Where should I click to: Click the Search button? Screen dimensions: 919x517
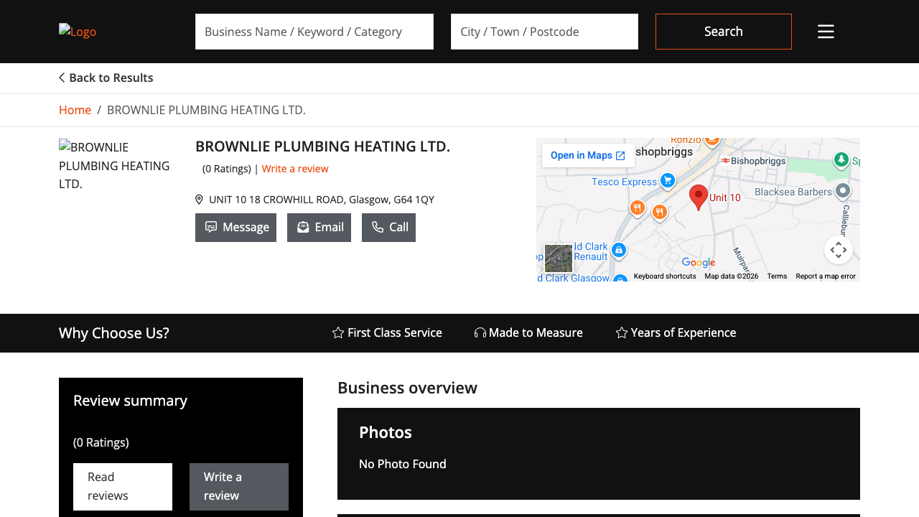723,31
